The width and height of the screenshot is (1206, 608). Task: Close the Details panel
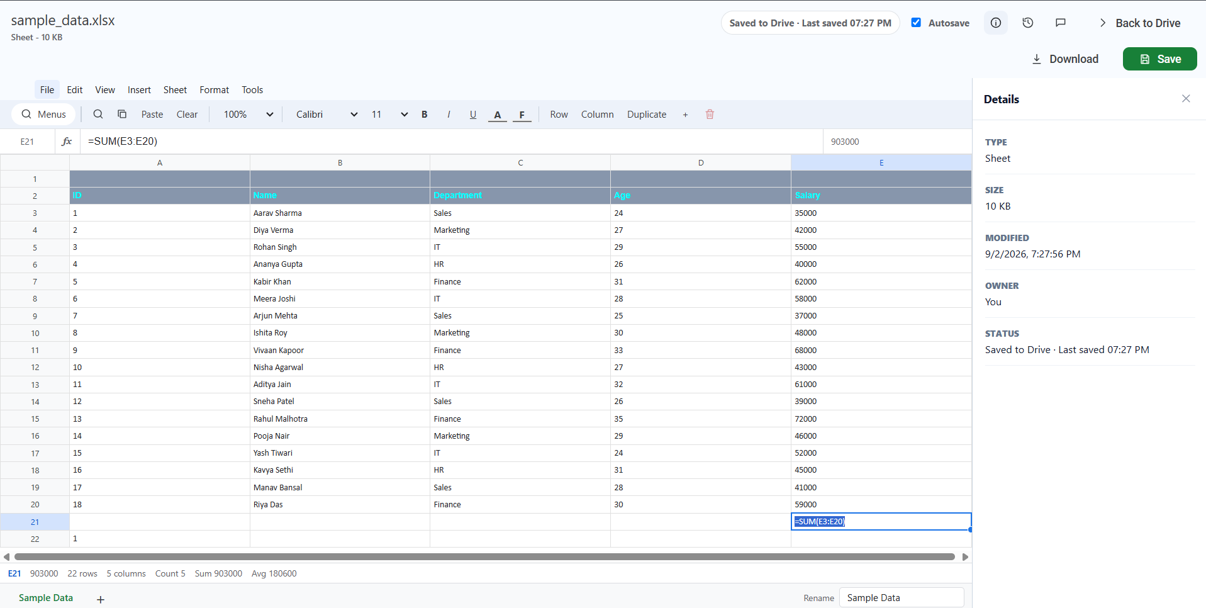[x=1186, y=98]
